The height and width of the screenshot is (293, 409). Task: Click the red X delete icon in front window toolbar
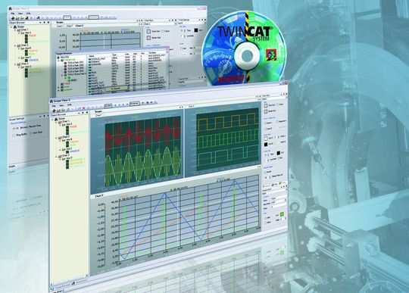coord(83,108)
